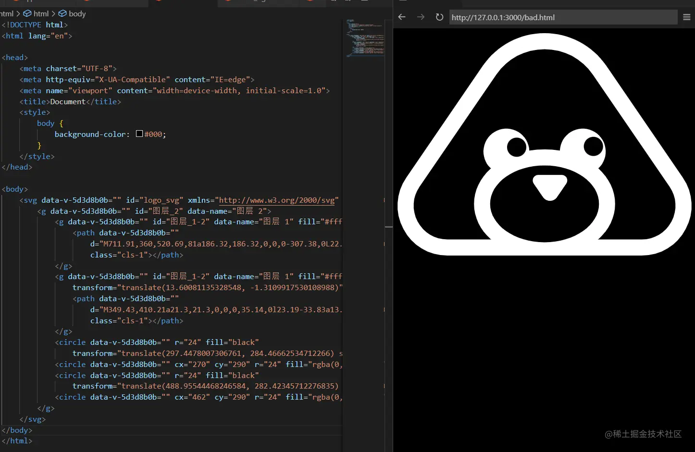Click the closing </head> tag
Screen dimensions: 695x452
tap(17, 167)
